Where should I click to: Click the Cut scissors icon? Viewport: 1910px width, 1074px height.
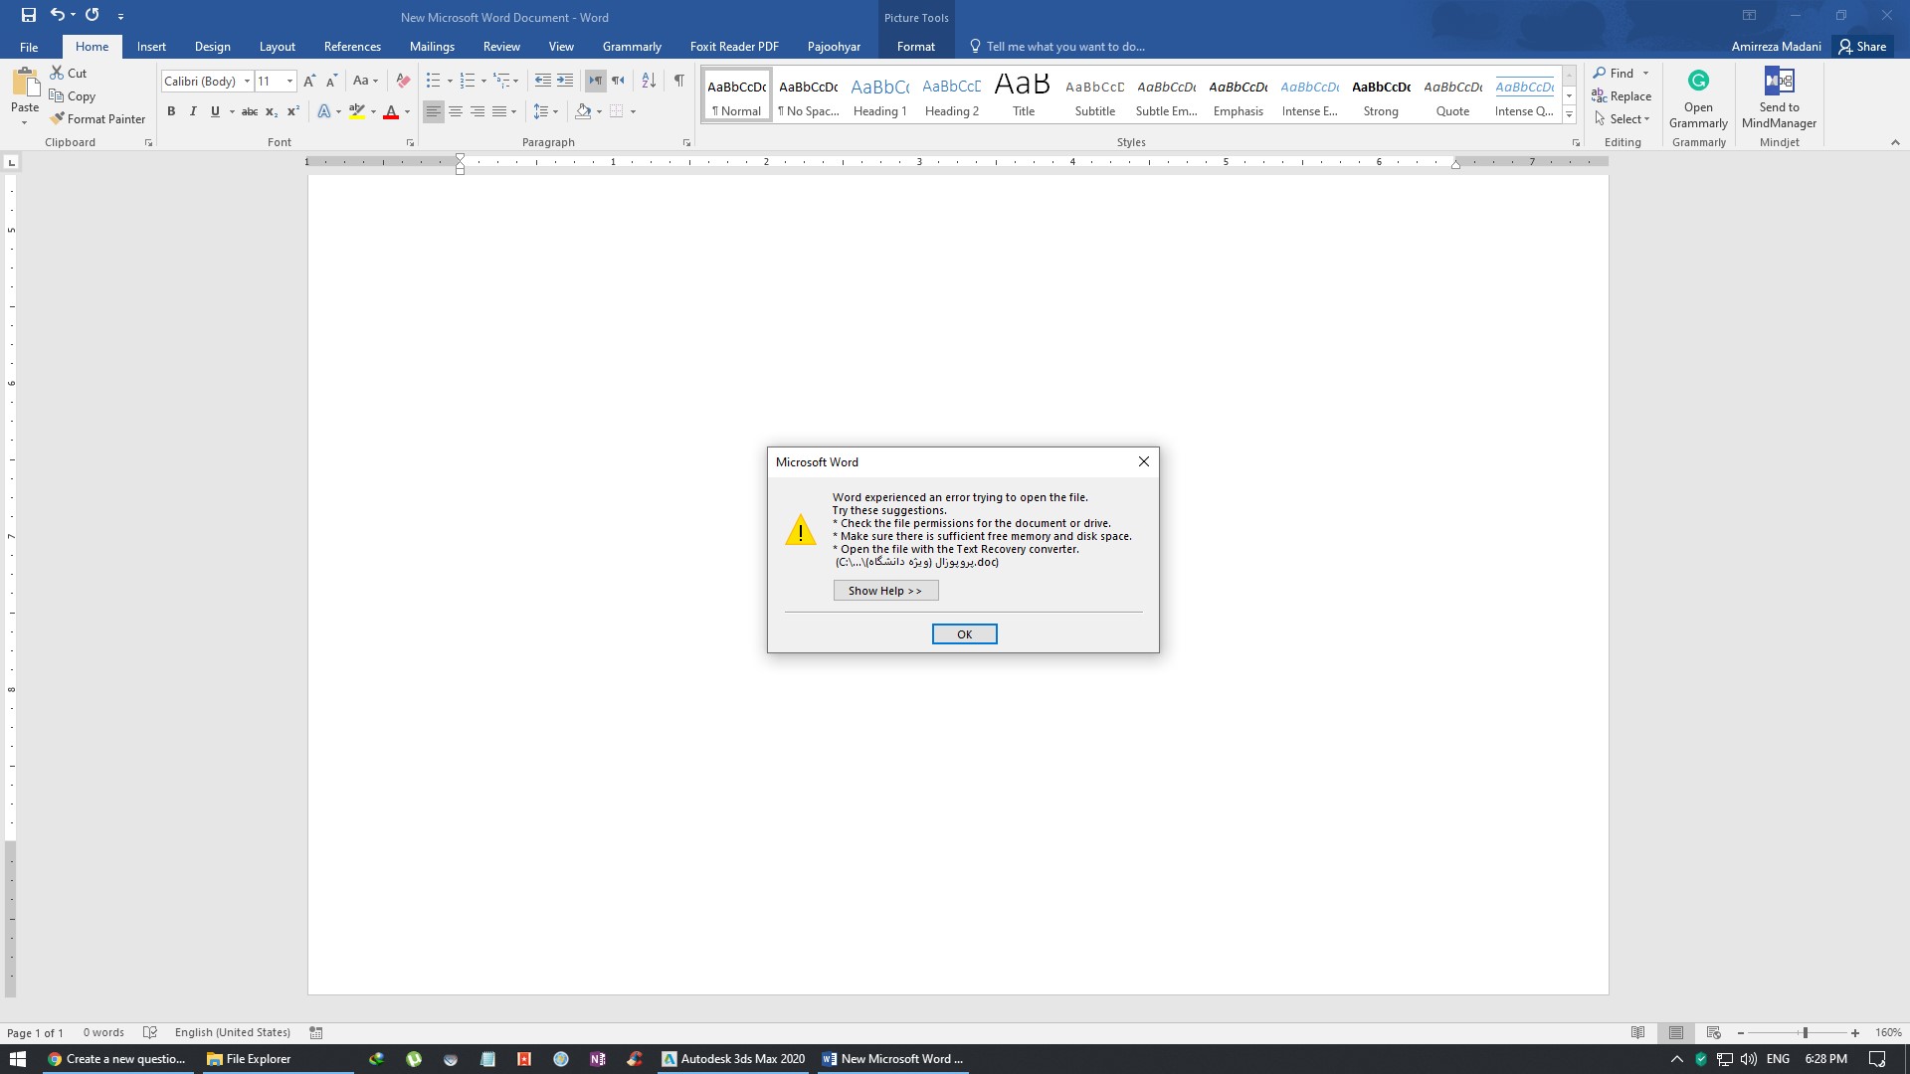point(57,73)
